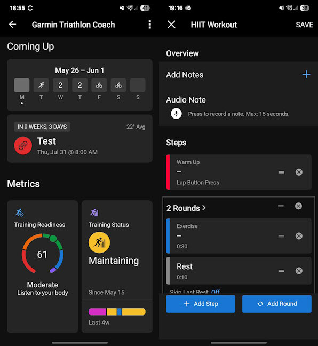Expand the 2 Rounds setting

click(x=186, y=208)
